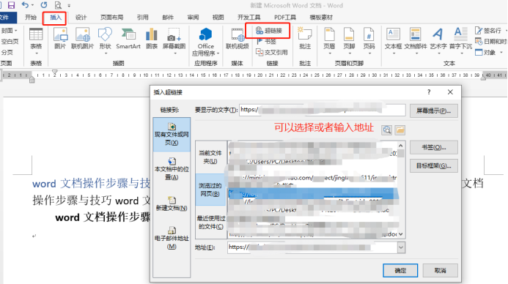The height and width of the screenshot is (284, 508).
Task: Open Quick Parts (文档部件)
Action: pyautogui.click(x=416, y=41)
